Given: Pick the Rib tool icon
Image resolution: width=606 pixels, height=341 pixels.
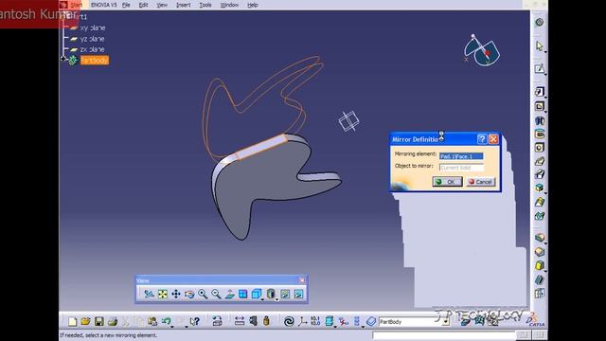Looking at the screenshot, I should [540, 161].
